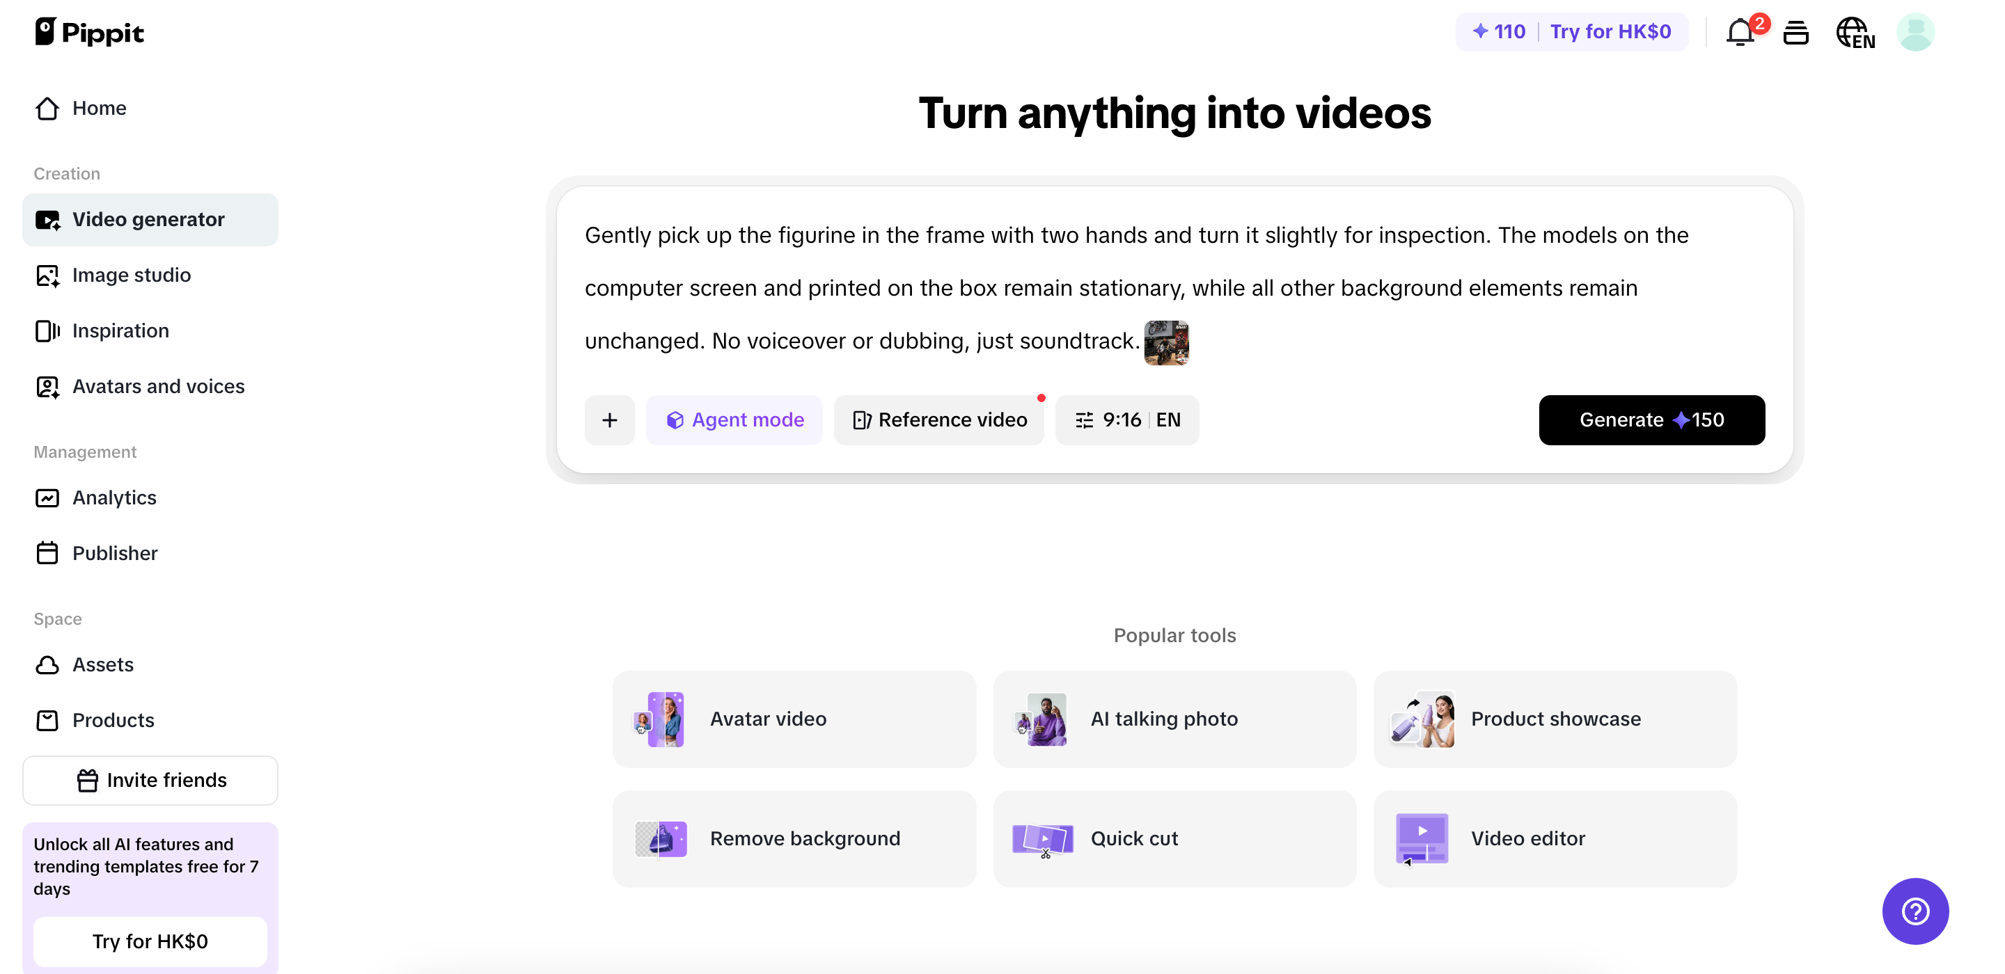Toggle Agent mode for video generation

pos(734,420)
